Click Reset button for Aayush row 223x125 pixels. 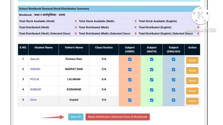click(x=192, y=60)
